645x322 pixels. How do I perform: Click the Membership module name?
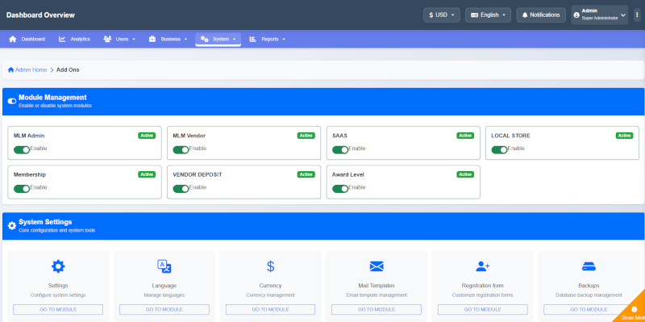click(30, 174)
